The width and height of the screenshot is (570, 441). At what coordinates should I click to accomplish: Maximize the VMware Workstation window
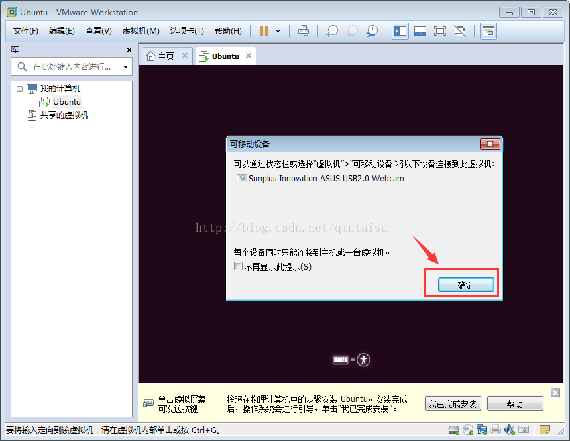click(x=531, y=13)
